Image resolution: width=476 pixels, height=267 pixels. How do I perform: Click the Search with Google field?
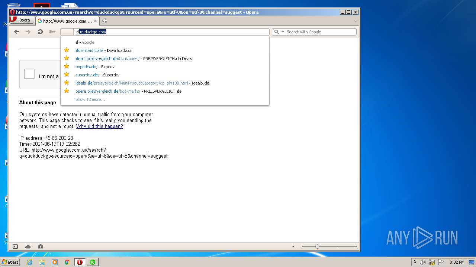click(x=321, y=32)
